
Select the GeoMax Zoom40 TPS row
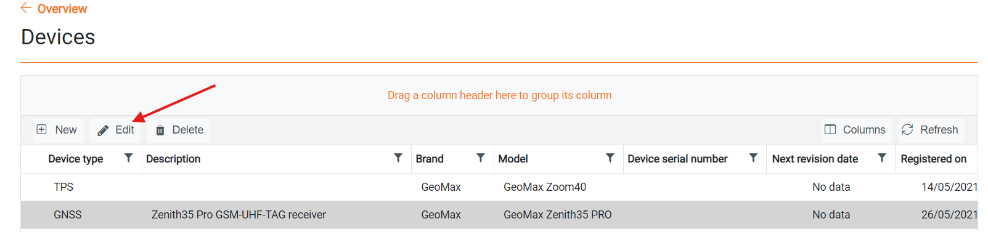point(499,187)
